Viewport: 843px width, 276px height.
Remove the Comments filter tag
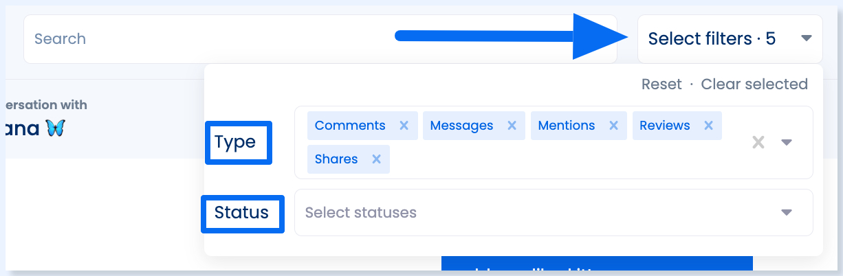click(404, 126)
